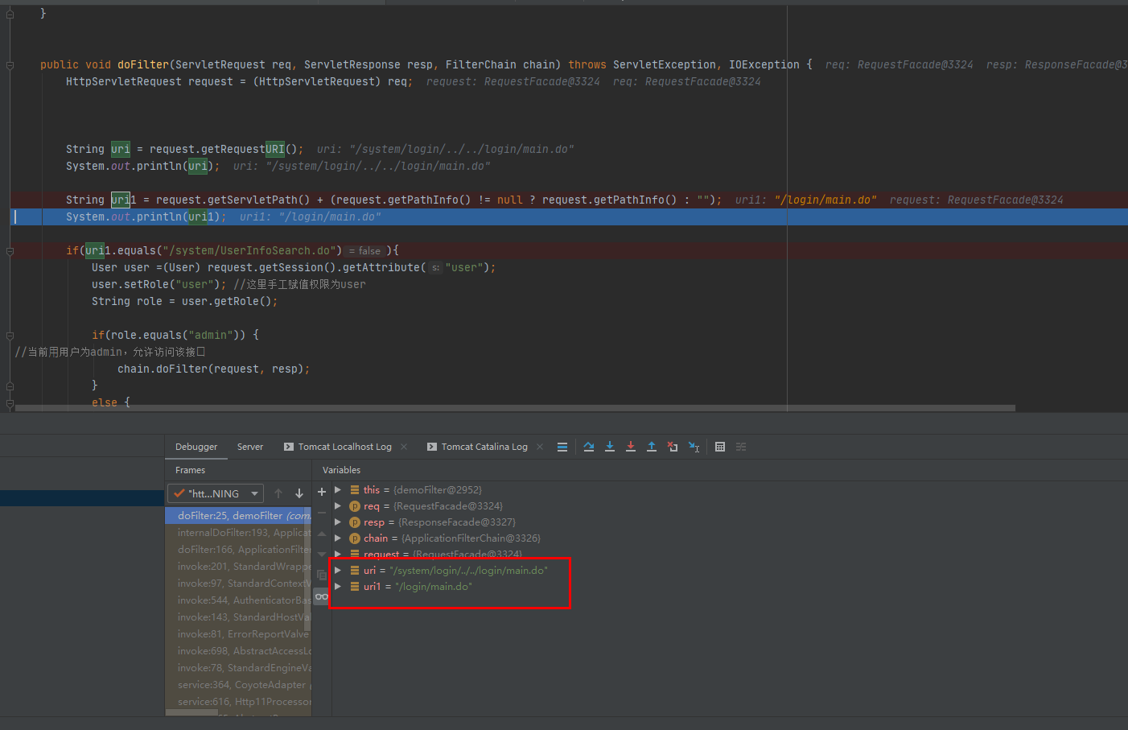The width and height of the screenshot is (1128, 730).
Task: Close the Tomcat Localhost Log tab
Action: [x=404, y=447]
